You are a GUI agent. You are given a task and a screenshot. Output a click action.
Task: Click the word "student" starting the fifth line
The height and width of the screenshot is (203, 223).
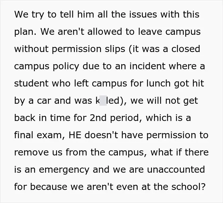pyautogui.click(x=31, y=83)
